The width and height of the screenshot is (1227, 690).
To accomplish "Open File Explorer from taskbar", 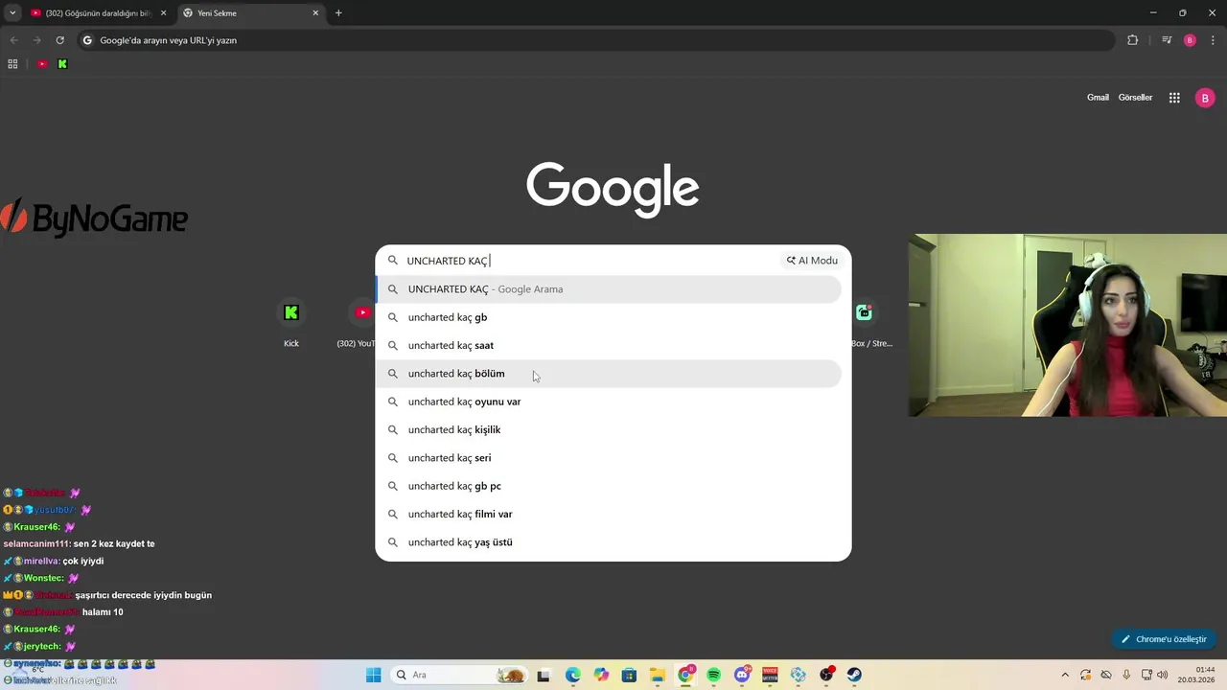I will click(657, 675).
